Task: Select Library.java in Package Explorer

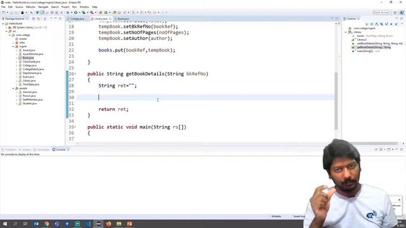Action: coord(29,80)
